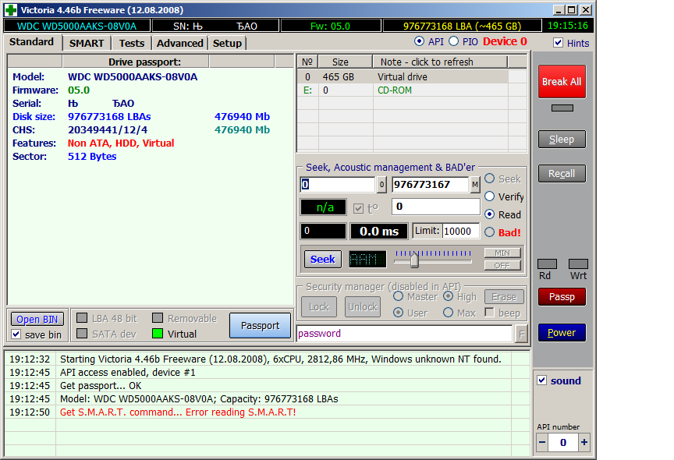Screen dimensions: 674x460
Task: Click the minus API number stepper
Action: click(542, 442)
